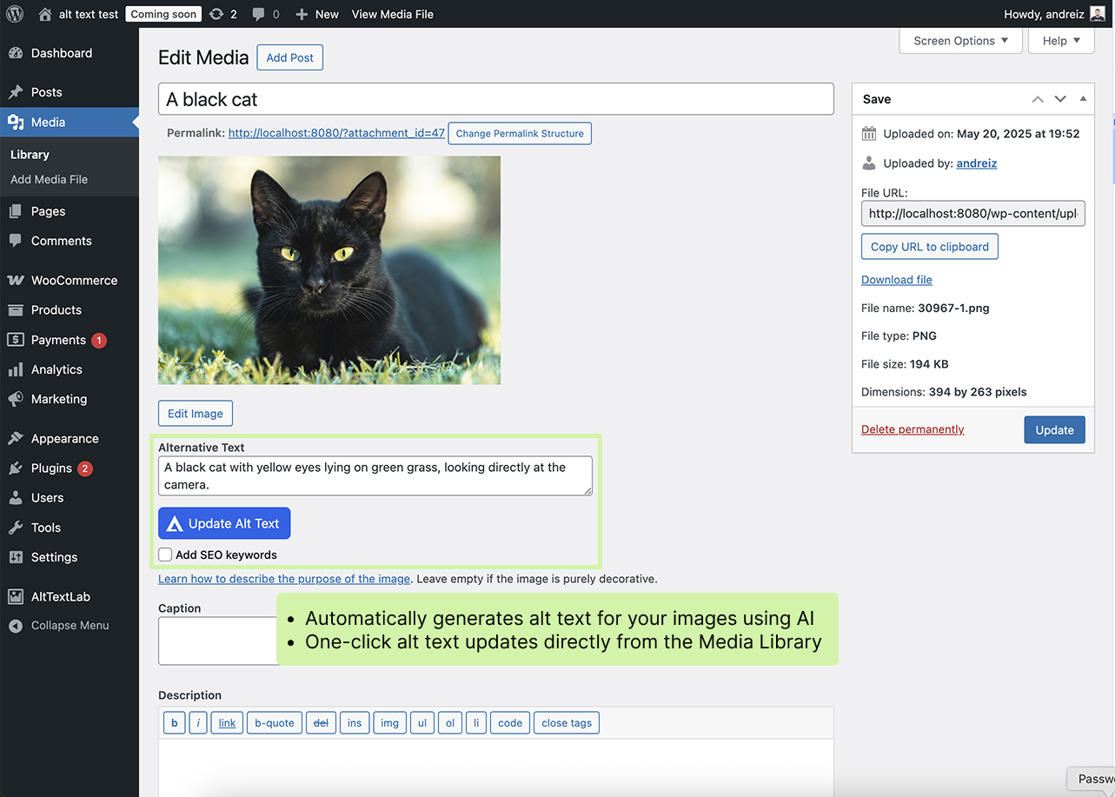Click the close tags quicktag button

click(567, 723)
